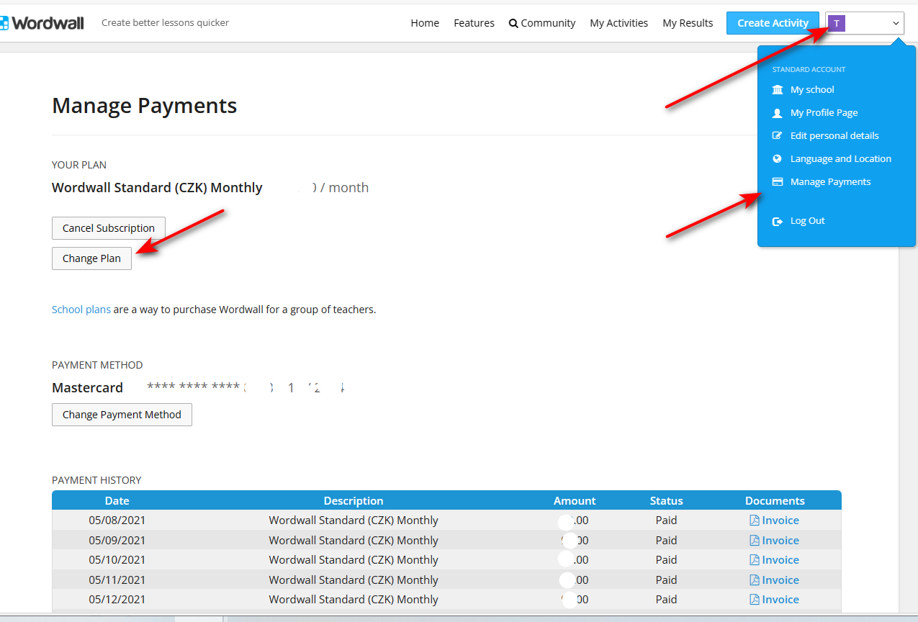Go to the Home page
The height and width of the screenshot is (622, 918).
point(425,23)
